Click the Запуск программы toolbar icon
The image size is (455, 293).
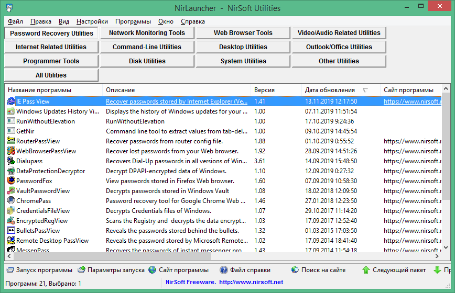point(10,270)
